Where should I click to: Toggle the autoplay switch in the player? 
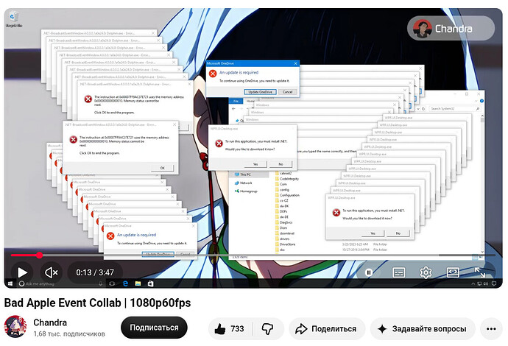(369, 272)
